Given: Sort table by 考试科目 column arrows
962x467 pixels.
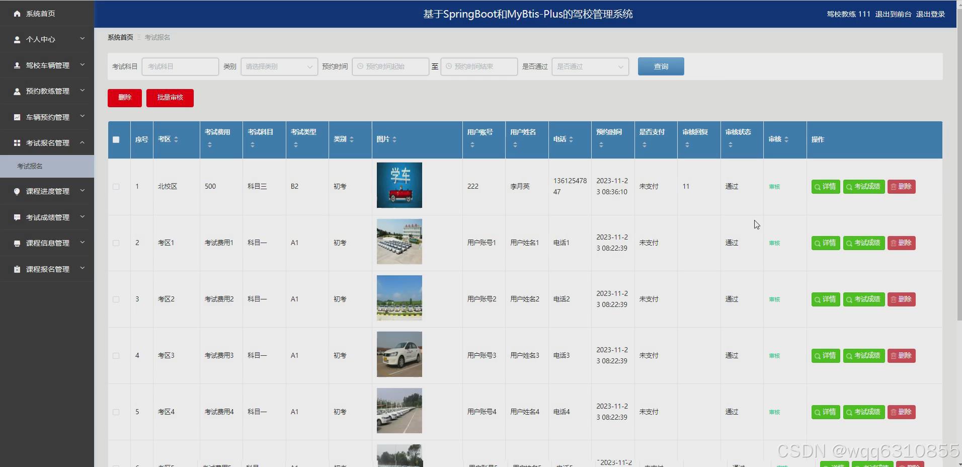Looking at the screenshot, I should coord(253,145).
